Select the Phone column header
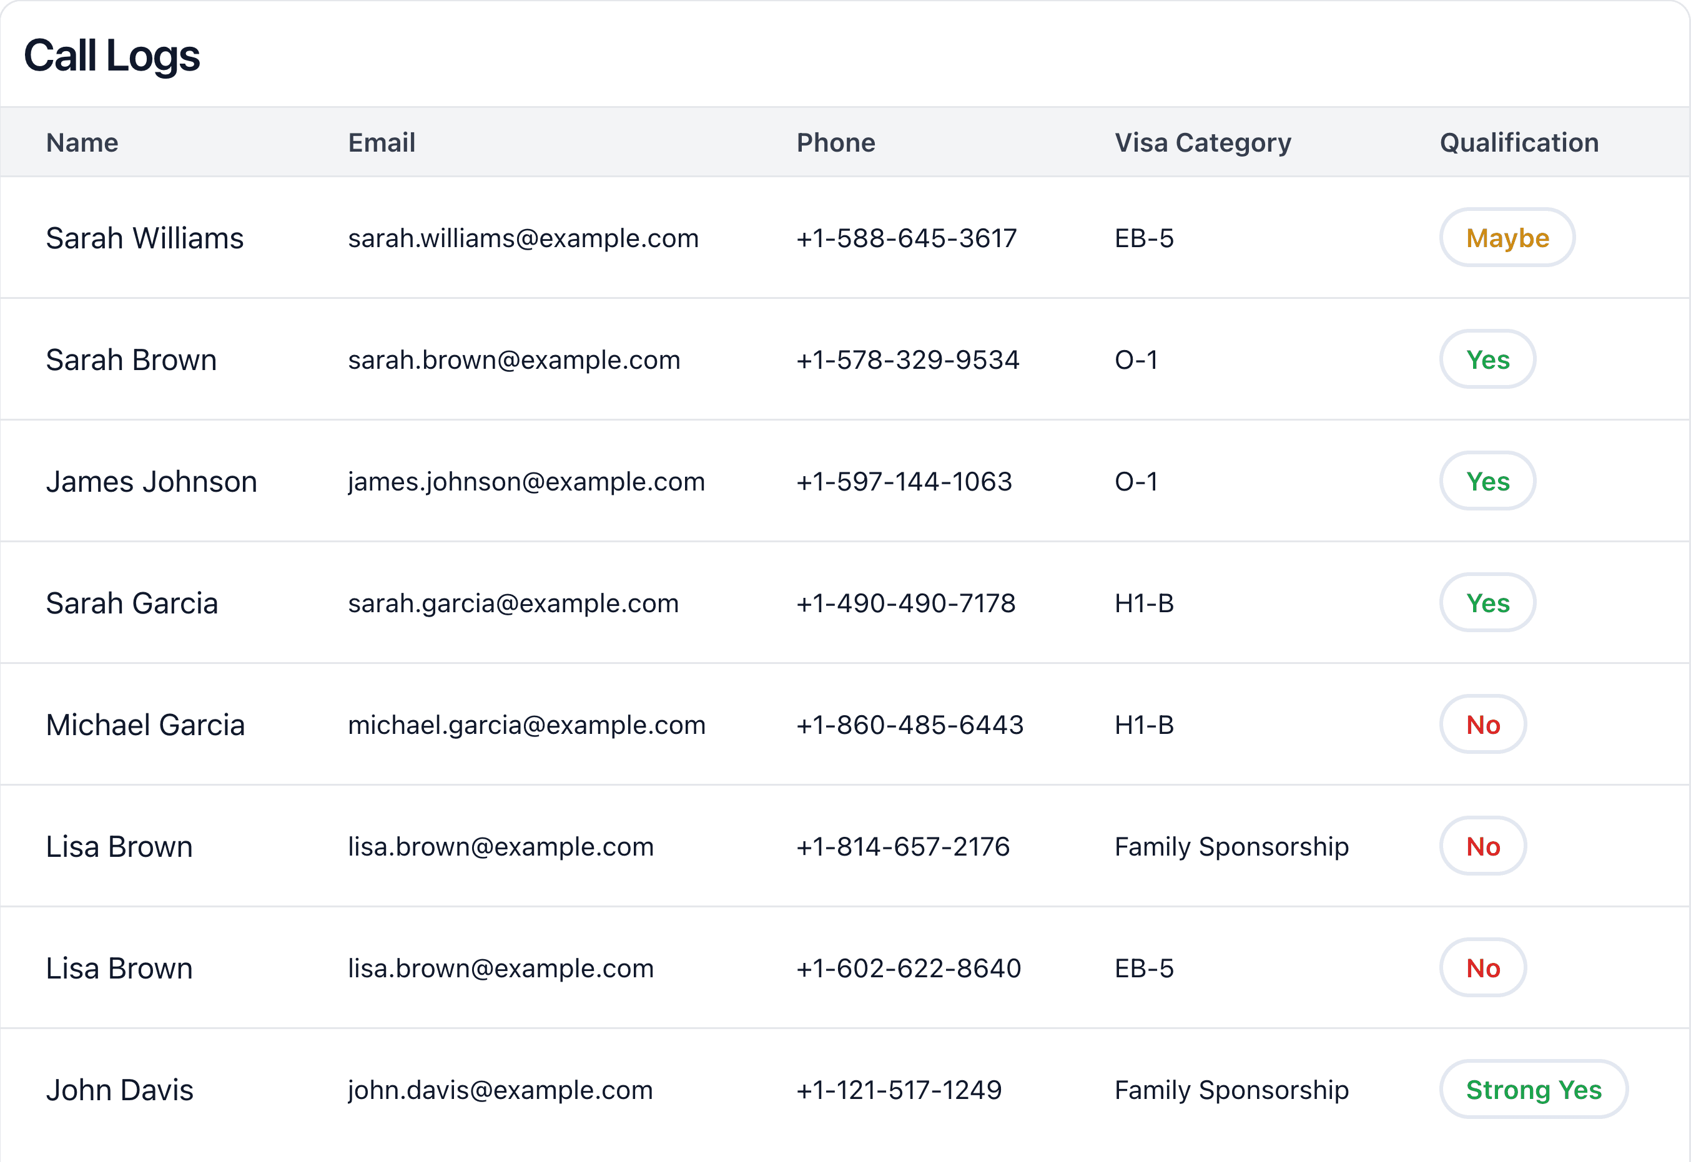 point(836,143)
